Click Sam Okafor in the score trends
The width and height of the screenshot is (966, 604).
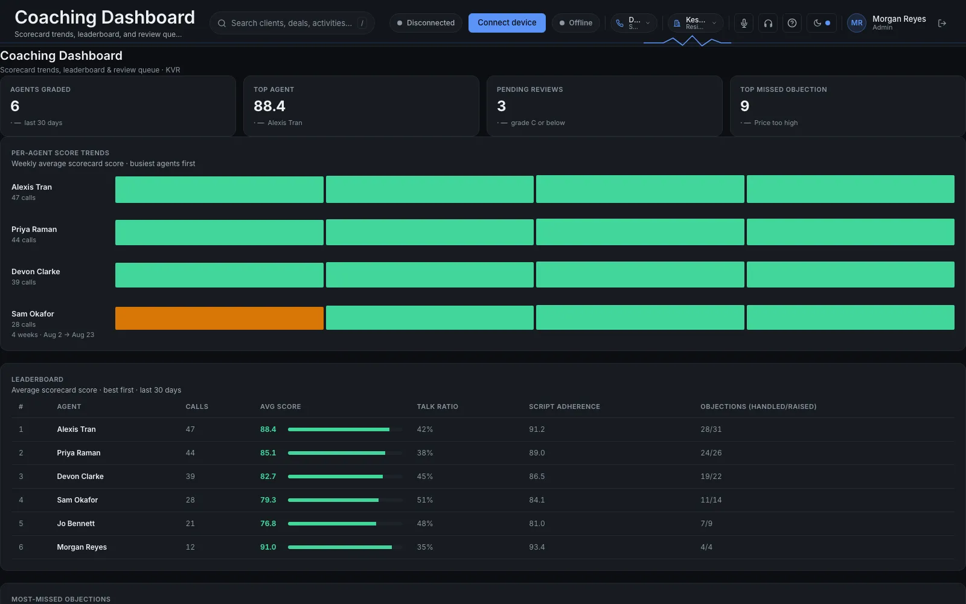[33, 314]
